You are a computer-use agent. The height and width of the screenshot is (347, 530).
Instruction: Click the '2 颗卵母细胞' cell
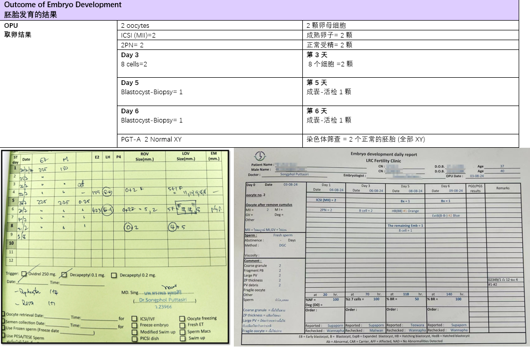tap(411, 25)
